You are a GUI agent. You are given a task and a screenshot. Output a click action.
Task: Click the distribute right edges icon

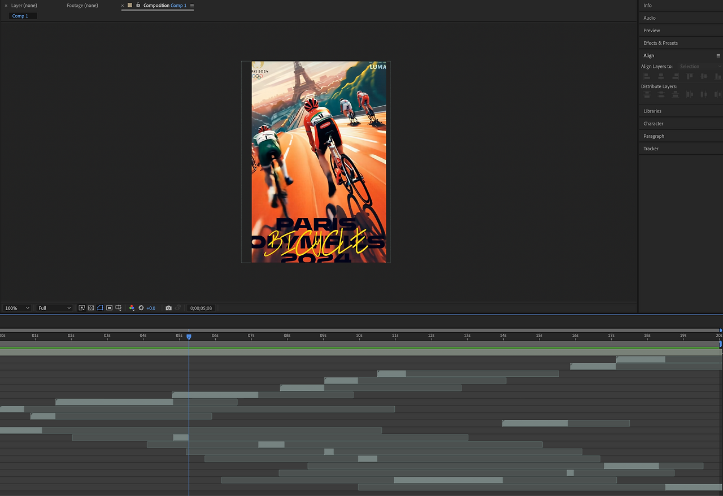coord(718,94)
